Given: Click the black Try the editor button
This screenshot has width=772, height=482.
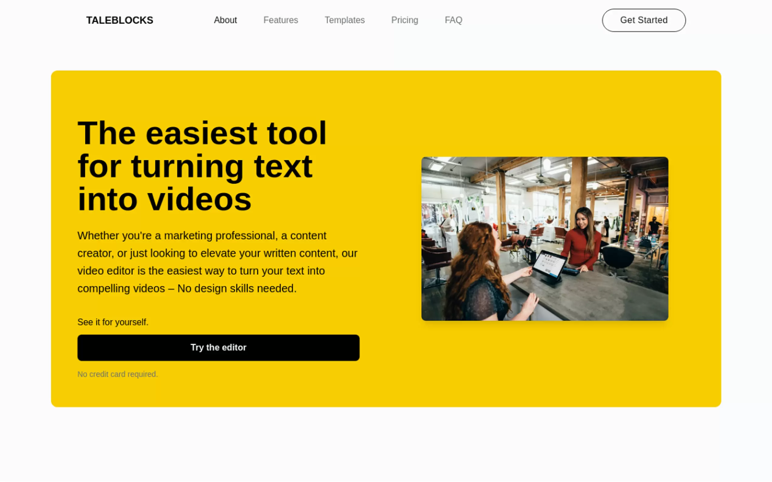Looking at the screenshot, I should point(218,348).
